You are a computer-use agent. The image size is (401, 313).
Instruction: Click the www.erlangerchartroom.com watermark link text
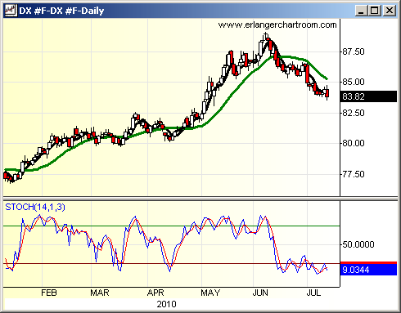277,25
